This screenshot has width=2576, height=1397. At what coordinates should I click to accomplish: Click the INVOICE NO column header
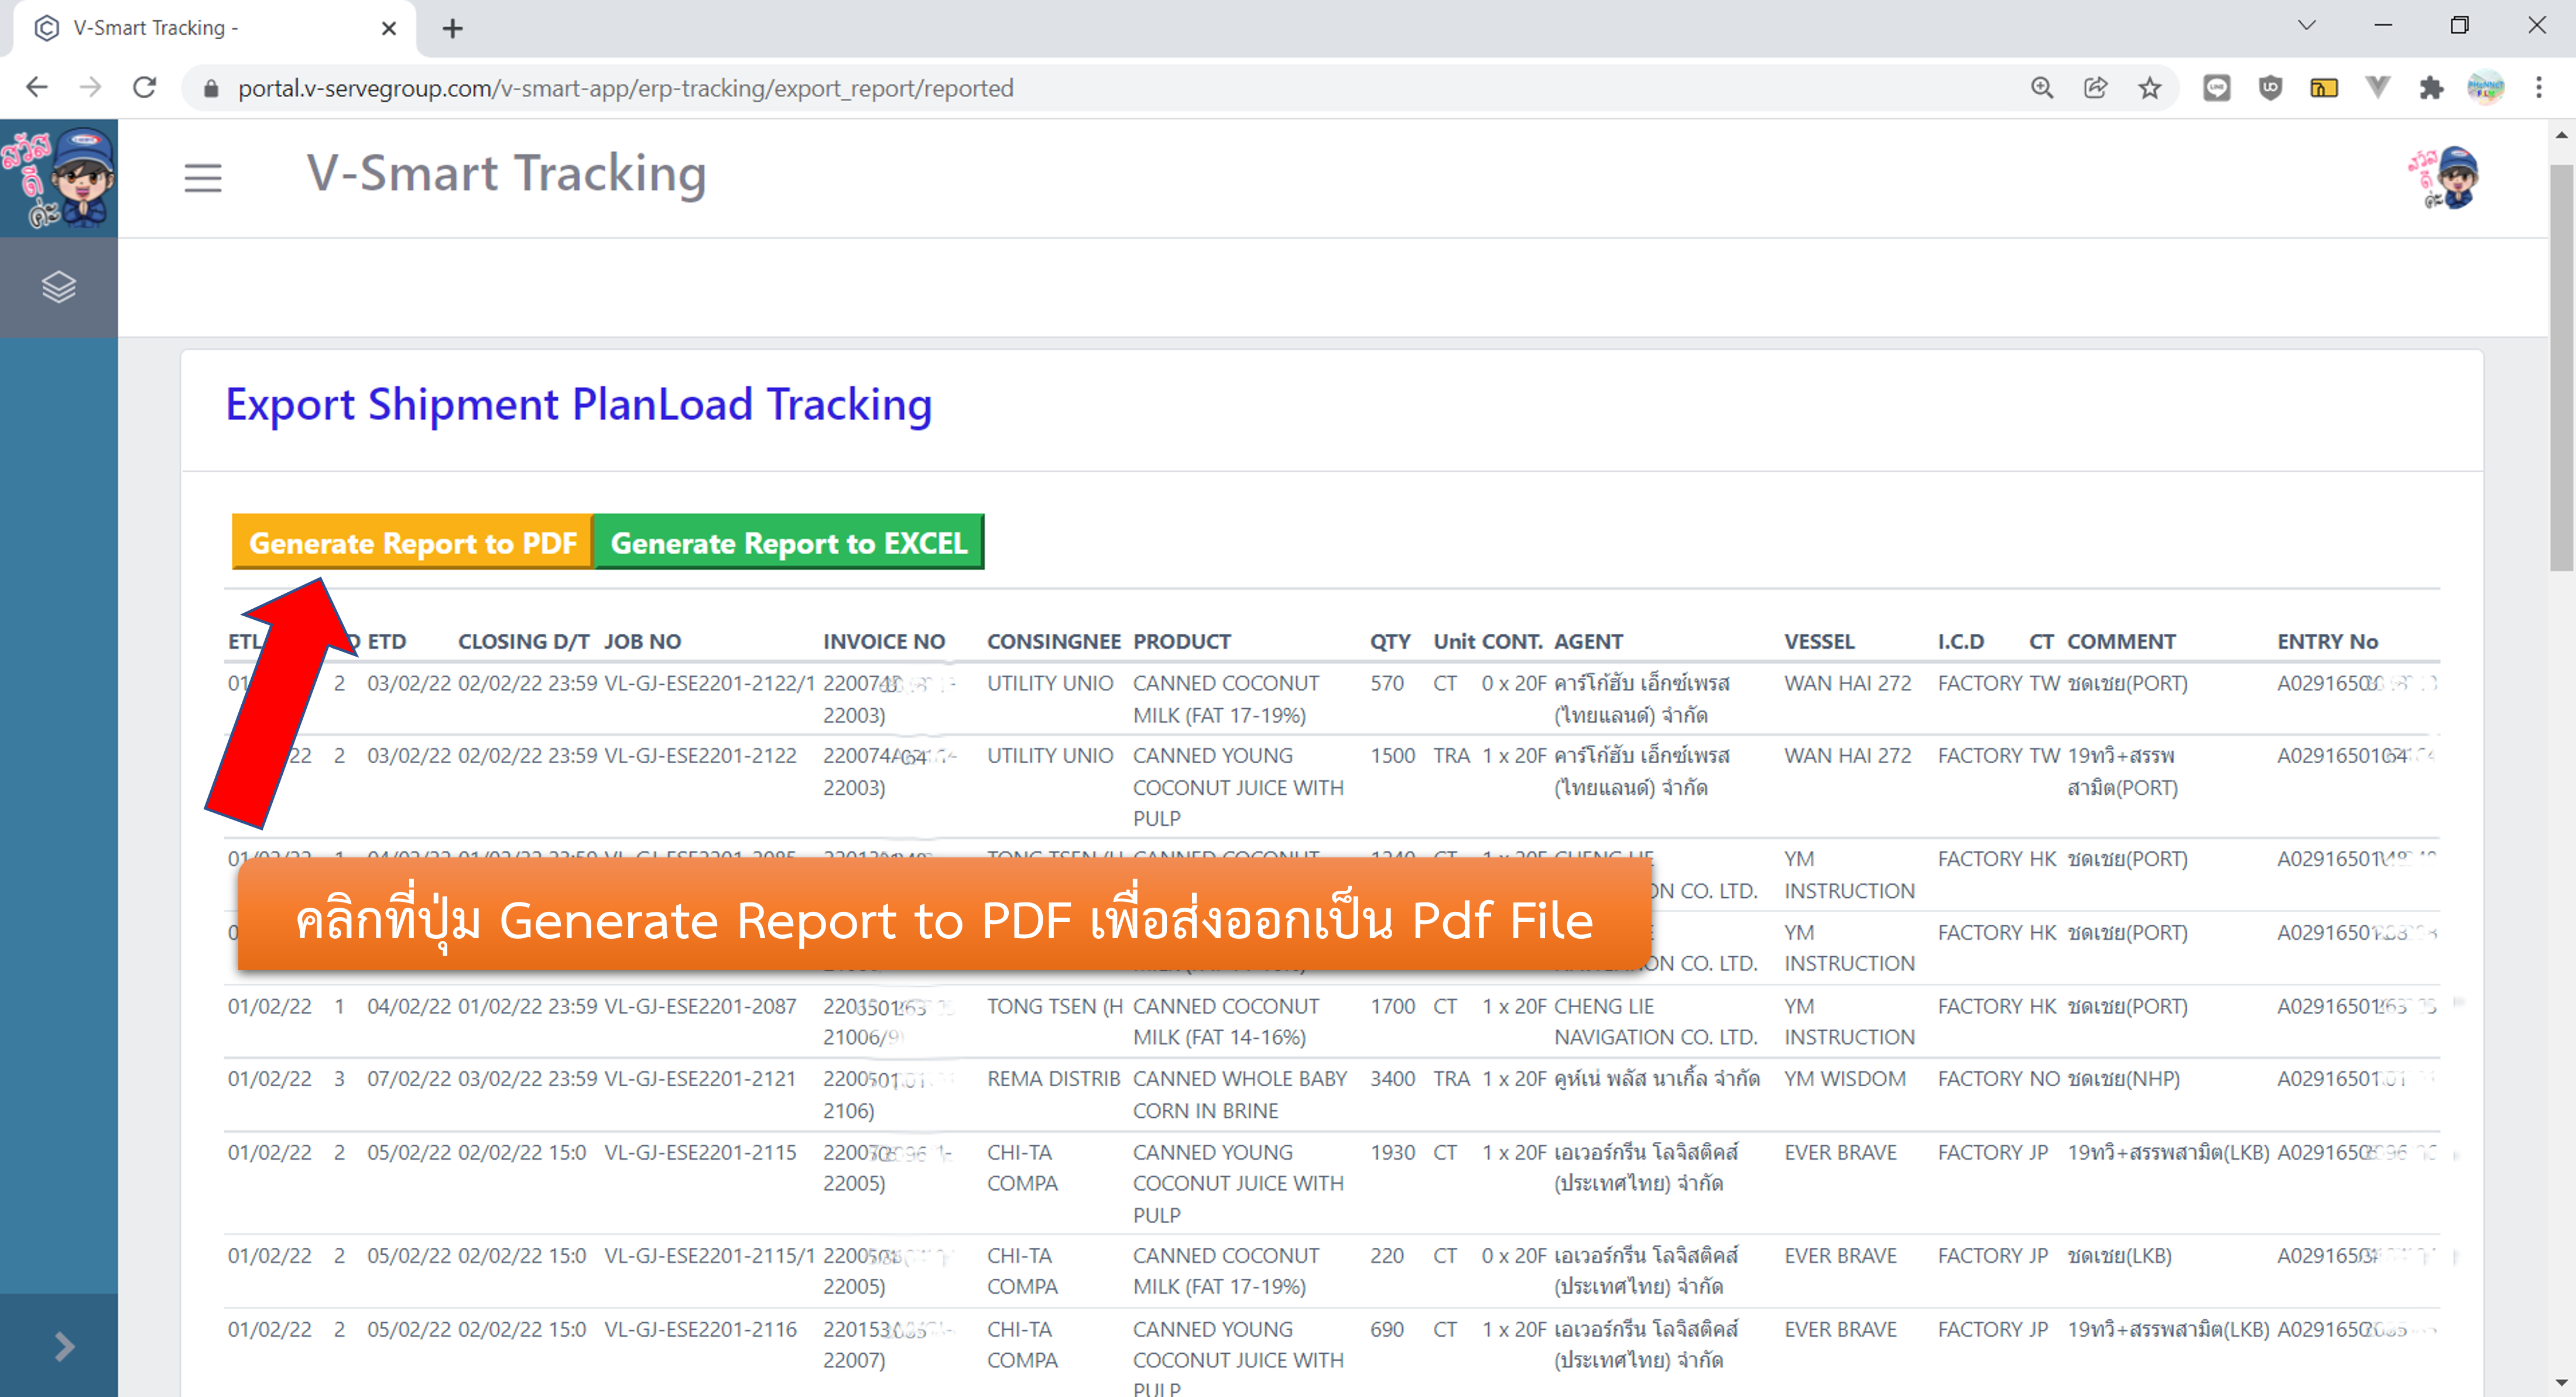coord(884,641)
